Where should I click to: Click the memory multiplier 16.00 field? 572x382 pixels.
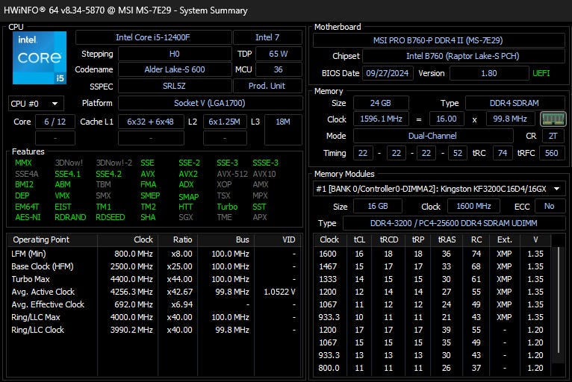click(447, 119)
